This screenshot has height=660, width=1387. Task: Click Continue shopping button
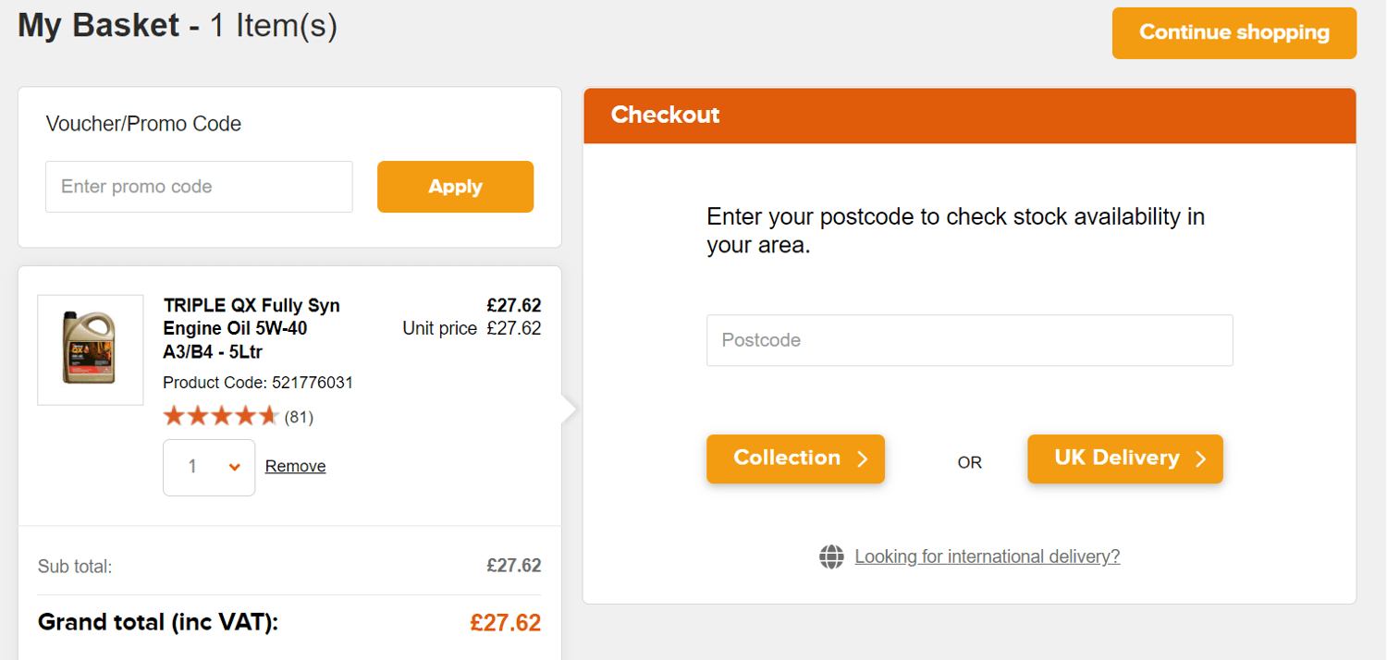1234,33
